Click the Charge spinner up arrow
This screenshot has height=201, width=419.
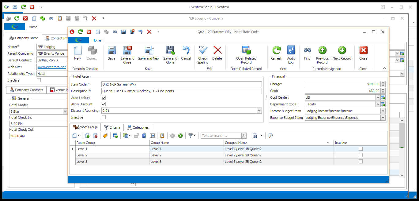383,83
